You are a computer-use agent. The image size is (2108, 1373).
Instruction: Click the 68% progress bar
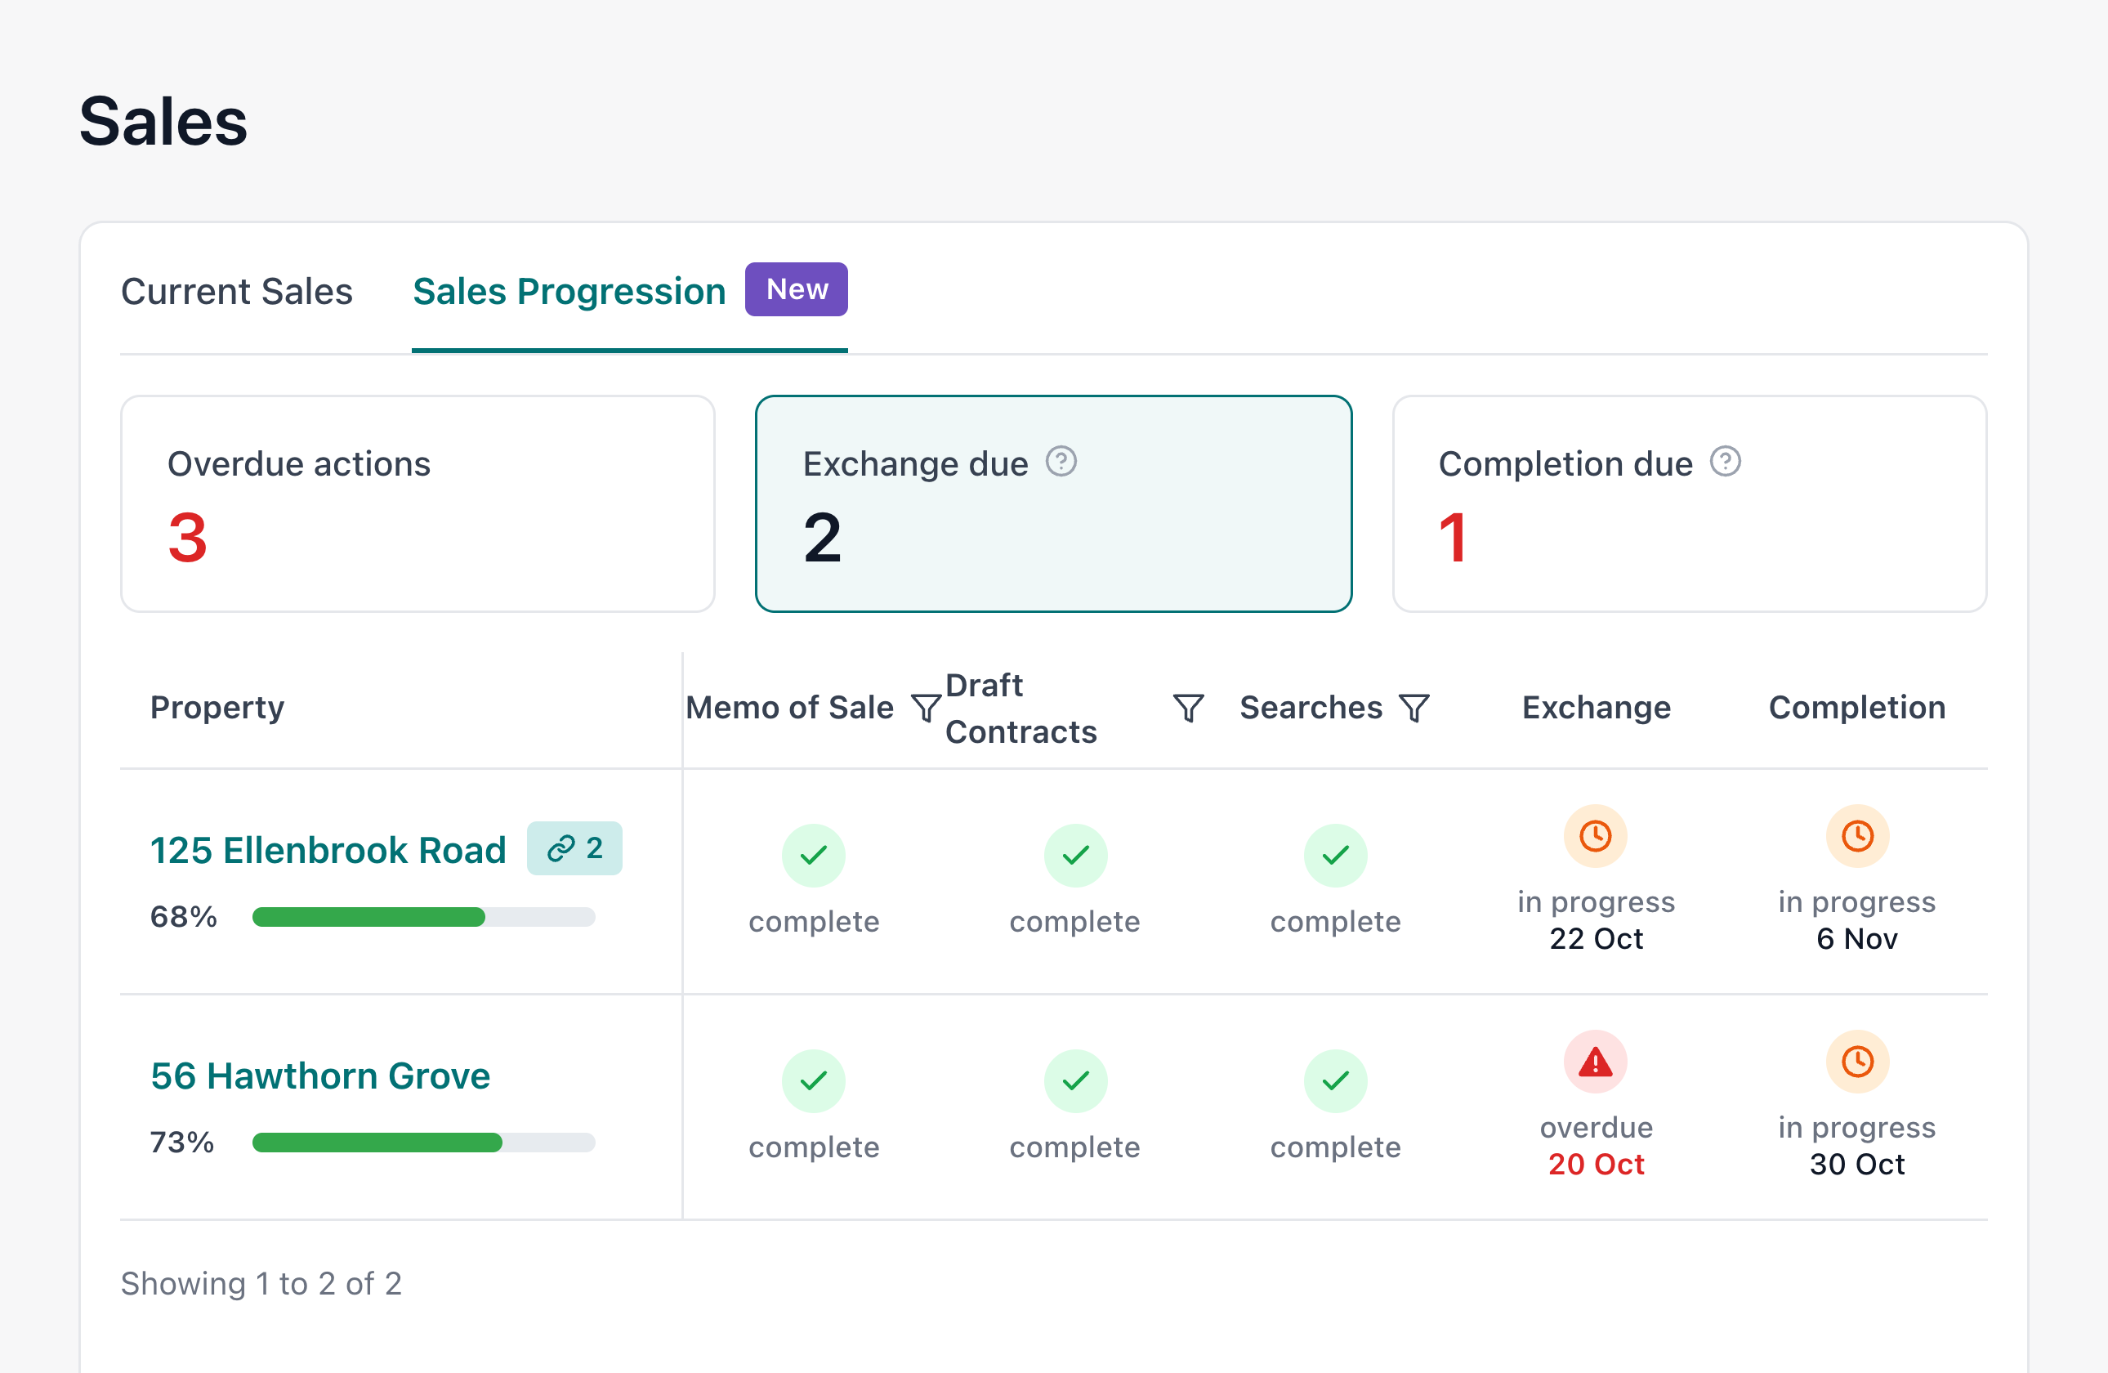click(x=423, y=917)
